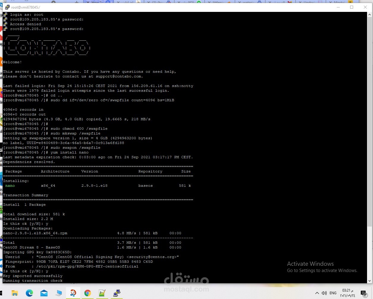This screenshot has width=373, height=299.
Task: Click the 'Downloading Packages:' line
Action: point(28,228)
